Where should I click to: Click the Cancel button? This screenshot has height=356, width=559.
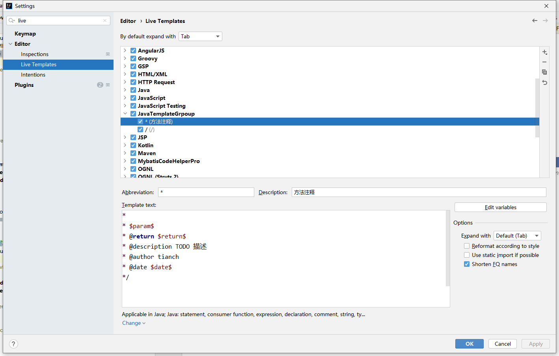pos(503,344)
